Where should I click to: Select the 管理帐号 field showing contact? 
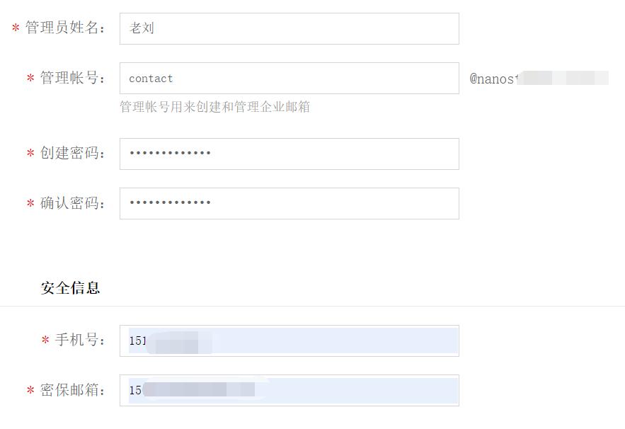tap(289, 78)
